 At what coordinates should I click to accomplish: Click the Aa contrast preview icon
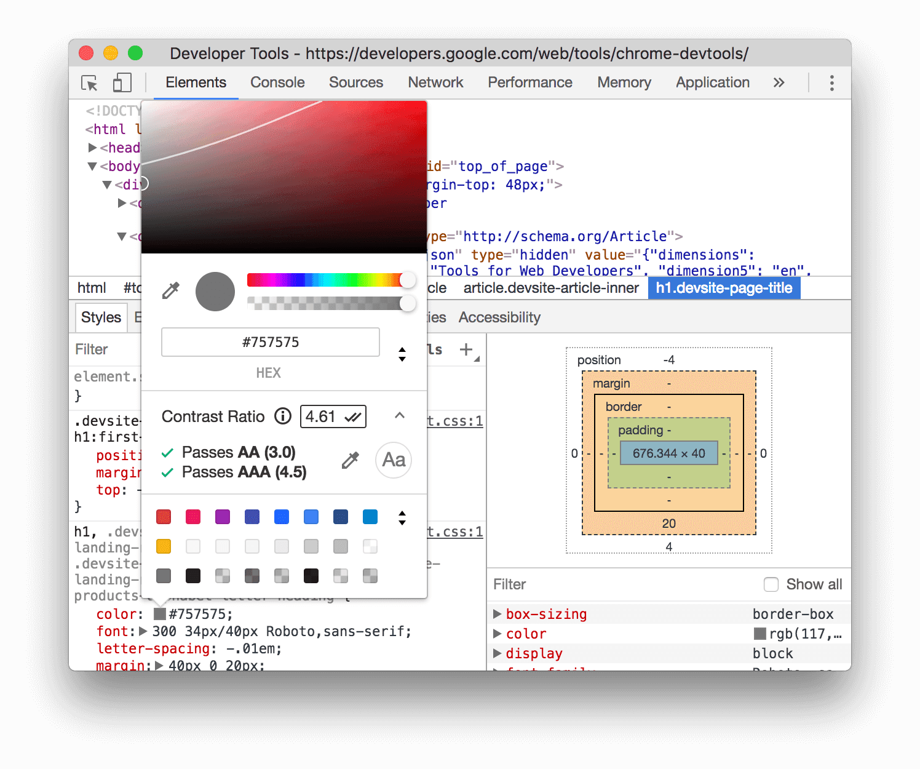point(393,460)
